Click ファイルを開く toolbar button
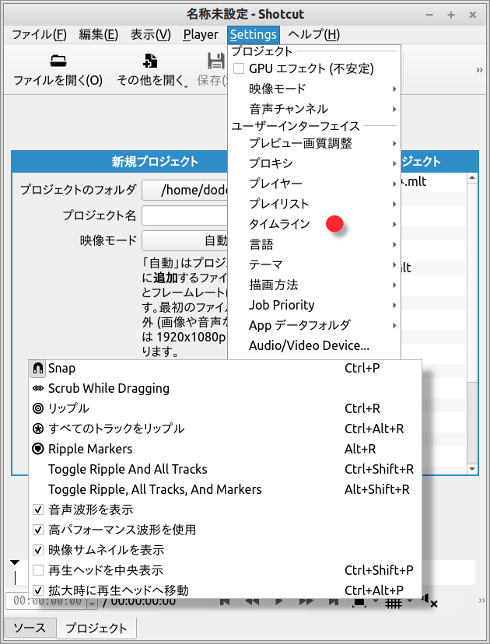 pos(58,70)
